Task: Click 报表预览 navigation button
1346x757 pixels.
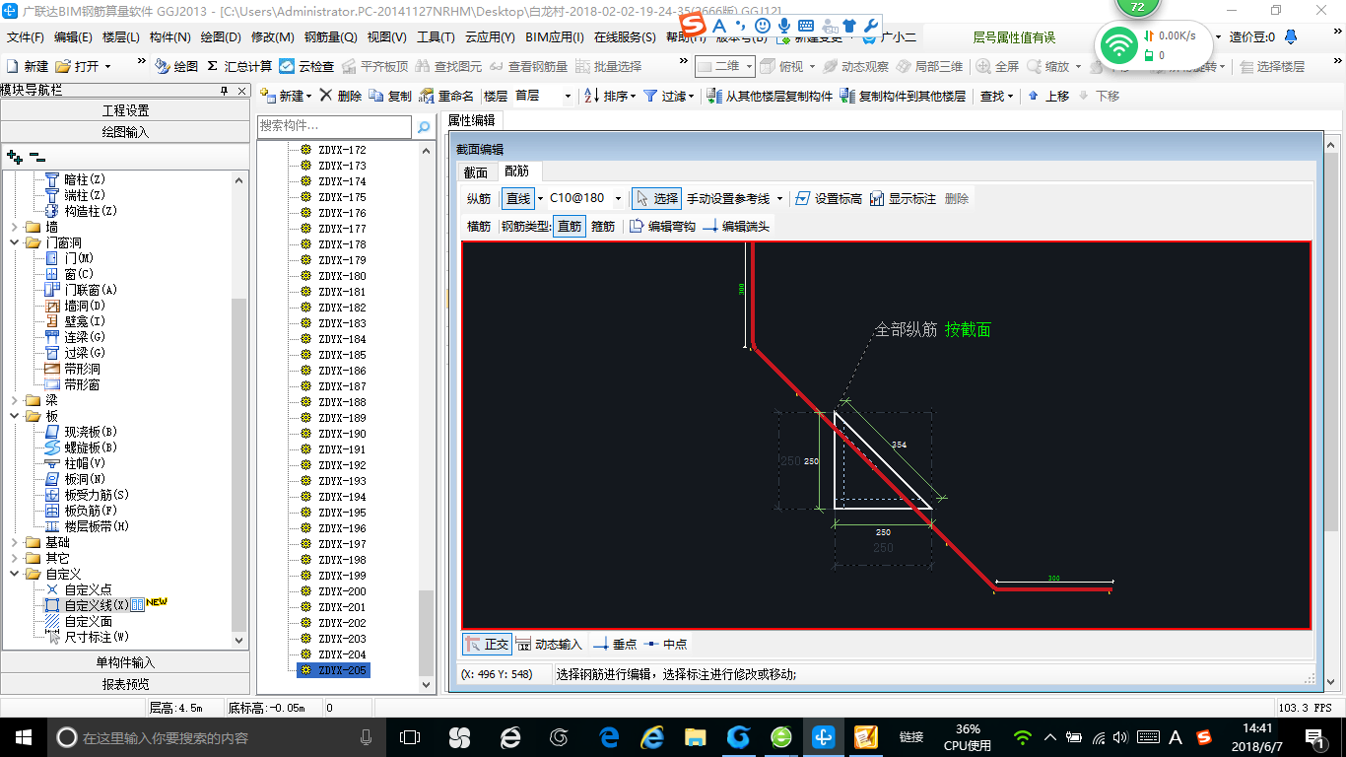Action: [x=125, y=683]
